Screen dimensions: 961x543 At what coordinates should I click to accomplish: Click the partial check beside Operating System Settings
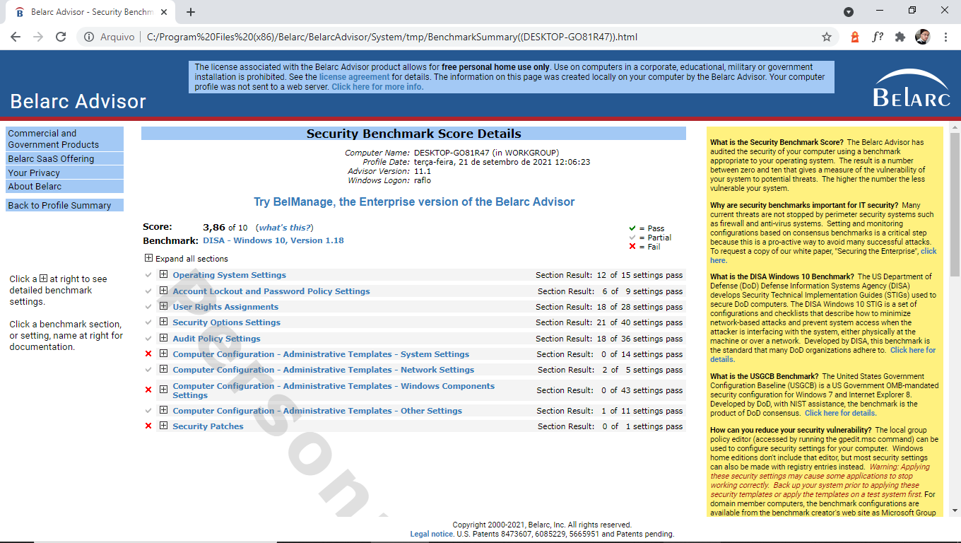pos(148,275)
